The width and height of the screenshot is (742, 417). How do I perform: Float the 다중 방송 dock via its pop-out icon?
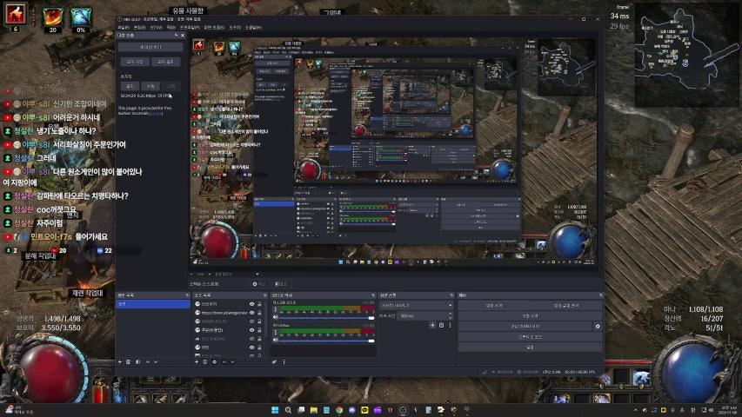tap(176, 36)
